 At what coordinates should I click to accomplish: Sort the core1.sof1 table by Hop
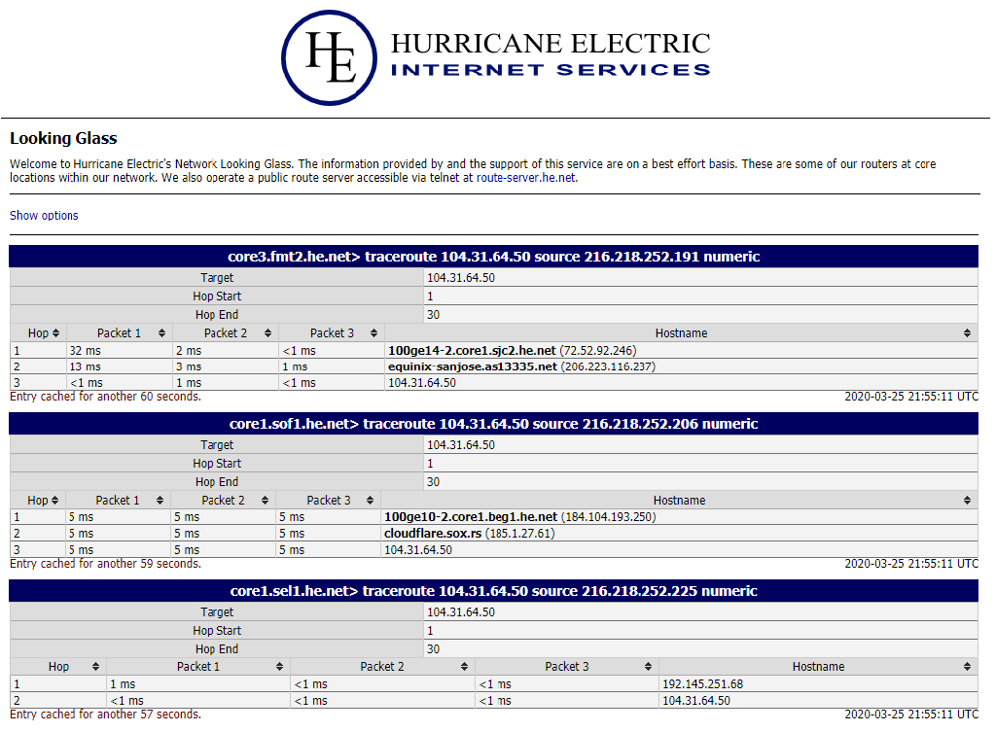[38, 501]
